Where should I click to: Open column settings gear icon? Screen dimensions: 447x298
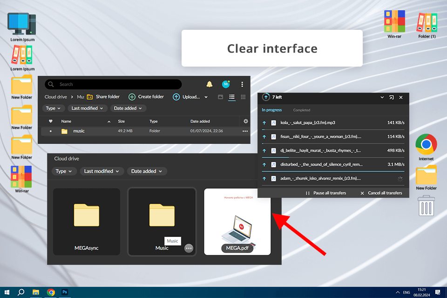coord(245,121)
